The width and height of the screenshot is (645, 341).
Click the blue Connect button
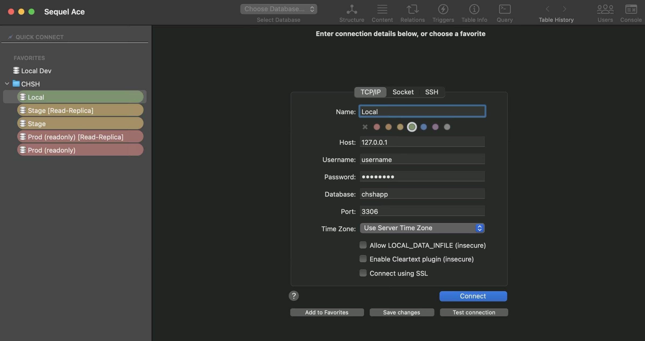(473, 296)
